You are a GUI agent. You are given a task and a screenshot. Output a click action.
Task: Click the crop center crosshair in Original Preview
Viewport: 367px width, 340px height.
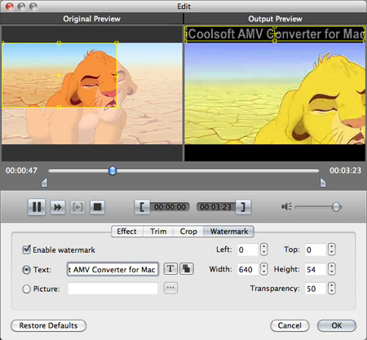click(x=60, y=75)
